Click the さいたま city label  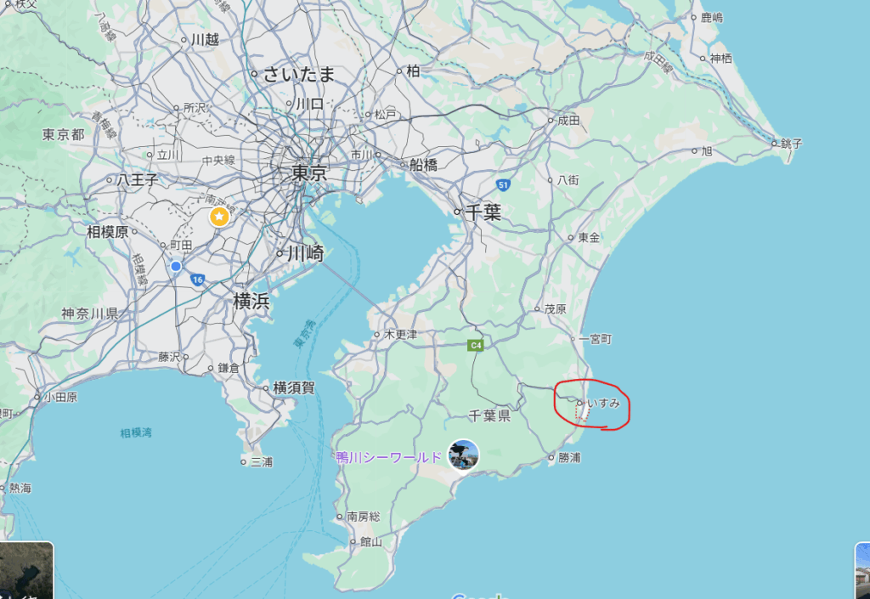coord(299,74)
